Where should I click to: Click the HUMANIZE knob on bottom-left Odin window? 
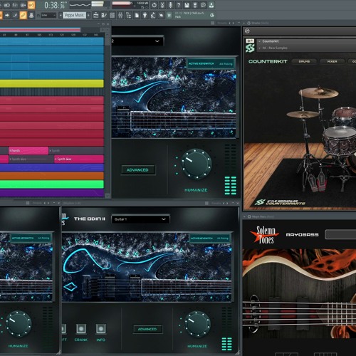click(19, 323)
